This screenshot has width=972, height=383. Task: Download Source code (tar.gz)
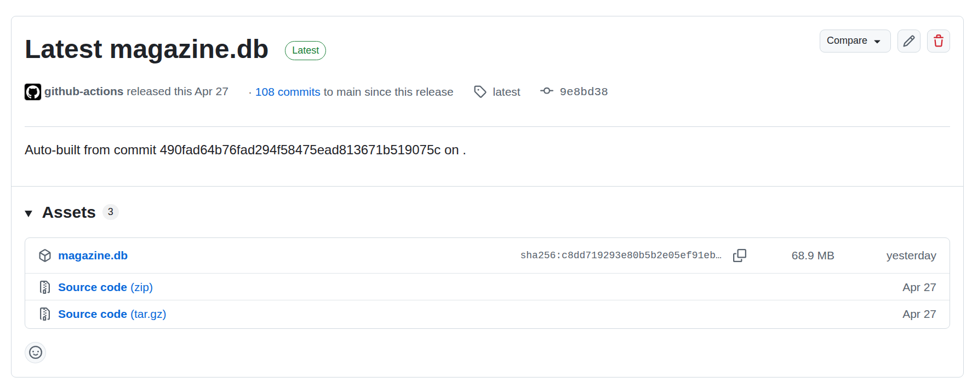pos(112,314)
